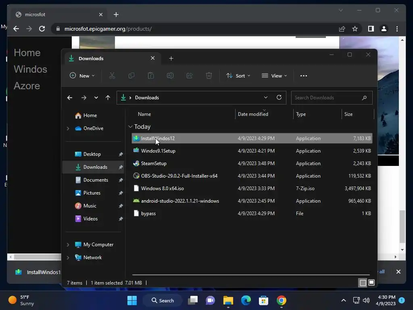Screen dimensions: 413x310
Task: Expand Network tree node
Action: click(68, 258)
